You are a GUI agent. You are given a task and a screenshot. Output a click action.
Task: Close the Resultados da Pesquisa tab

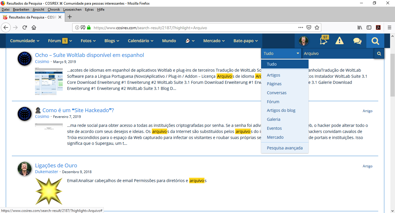[60, 17]
